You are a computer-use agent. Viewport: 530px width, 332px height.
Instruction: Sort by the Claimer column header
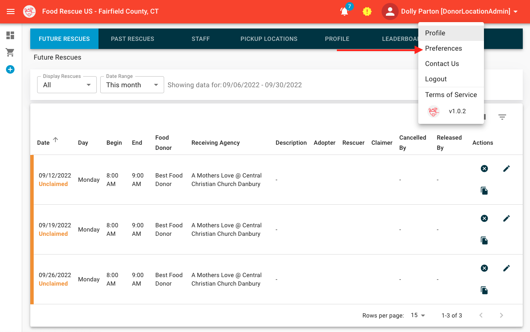point(382,143)
